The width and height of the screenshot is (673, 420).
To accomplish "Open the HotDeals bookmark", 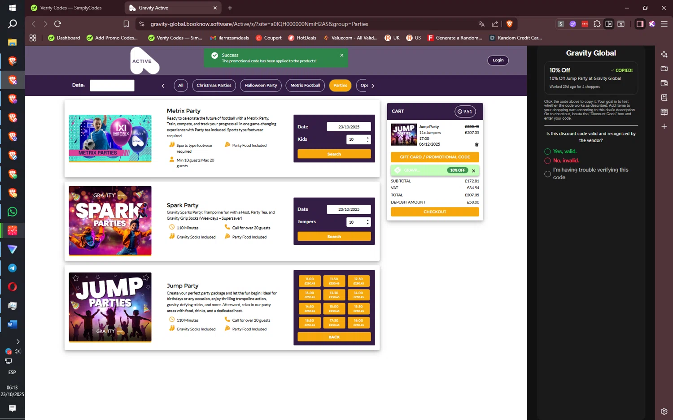I will click(302, 38).
